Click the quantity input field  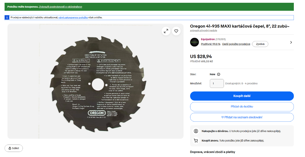217,83
